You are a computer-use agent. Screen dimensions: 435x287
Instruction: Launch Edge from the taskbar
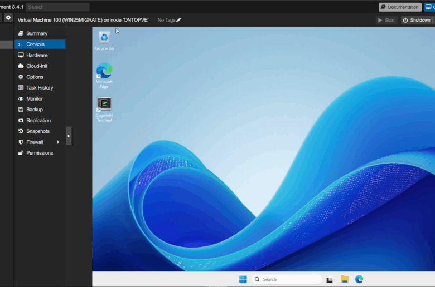click(x=359, y=280)
